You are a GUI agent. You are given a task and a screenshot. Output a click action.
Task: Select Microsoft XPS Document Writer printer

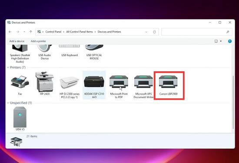[x=143, y=82]
